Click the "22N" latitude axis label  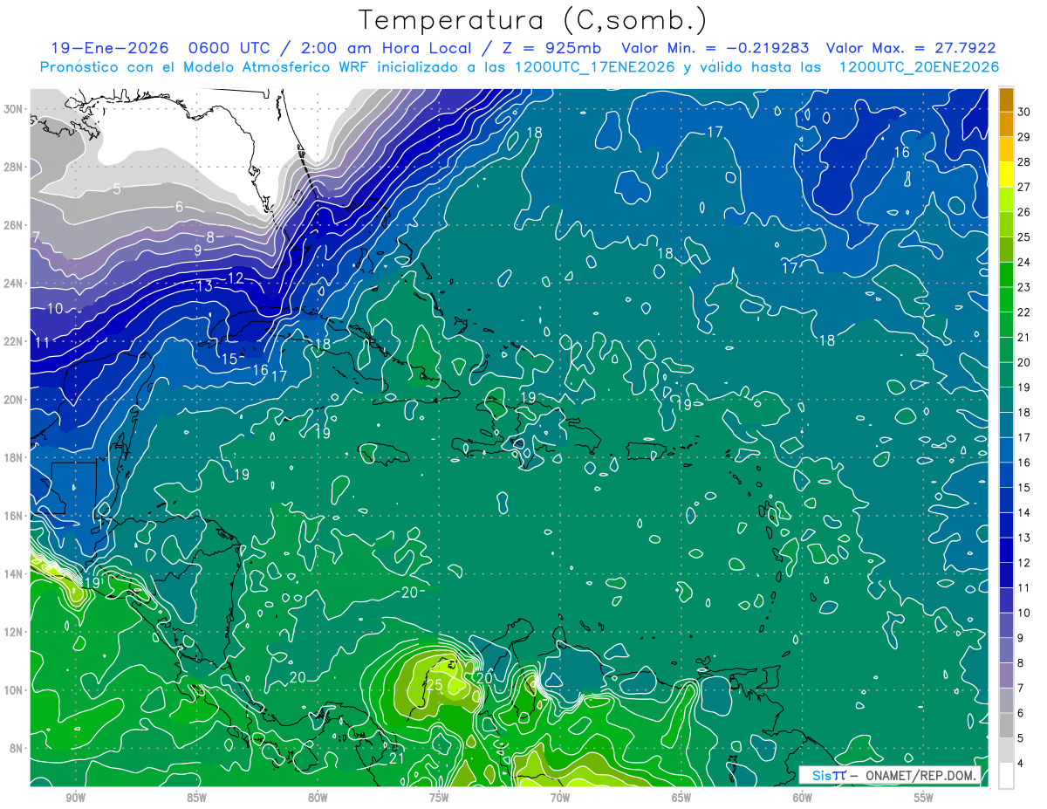pyautogui.click(x=14, y=341)
